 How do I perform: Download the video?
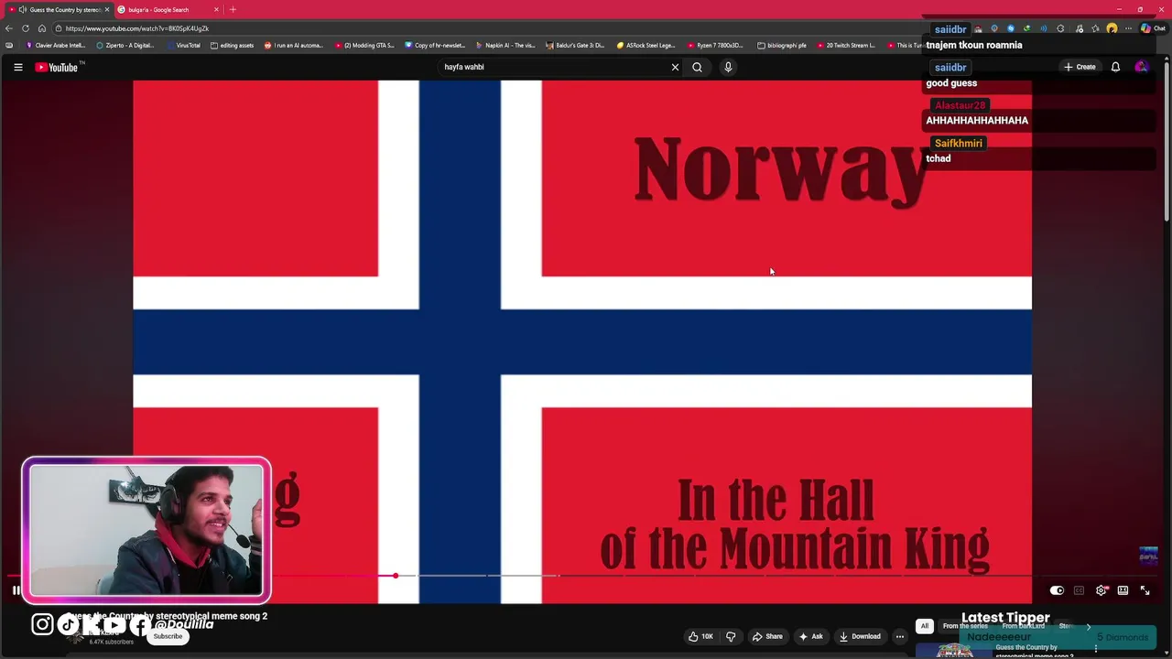click(x=860, y=636)
